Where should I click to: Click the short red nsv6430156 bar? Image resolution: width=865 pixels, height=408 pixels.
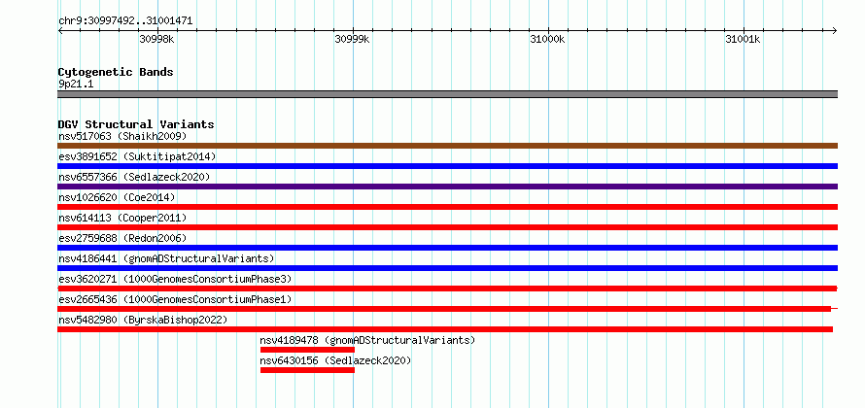307,370
